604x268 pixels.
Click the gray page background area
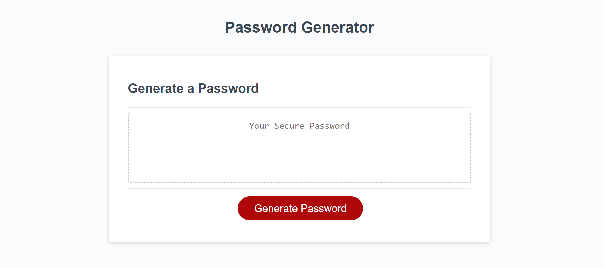pyautogui.click(x=48, y=134)
